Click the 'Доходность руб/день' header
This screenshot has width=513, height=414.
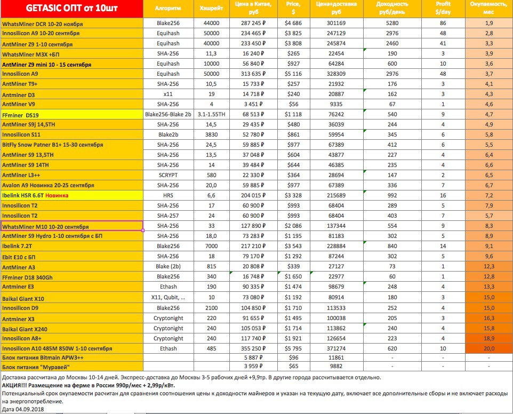[392, 9]
